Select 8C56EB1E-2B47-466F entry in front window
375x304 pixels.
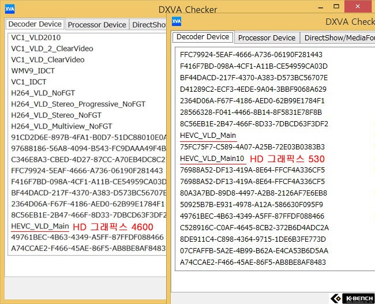point(254,123)
